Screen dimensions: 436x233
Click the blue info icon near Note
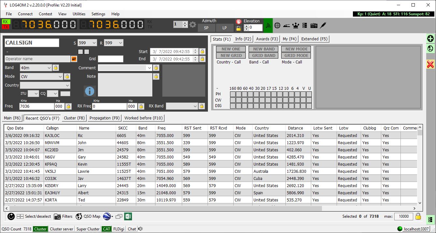(90, 91)
